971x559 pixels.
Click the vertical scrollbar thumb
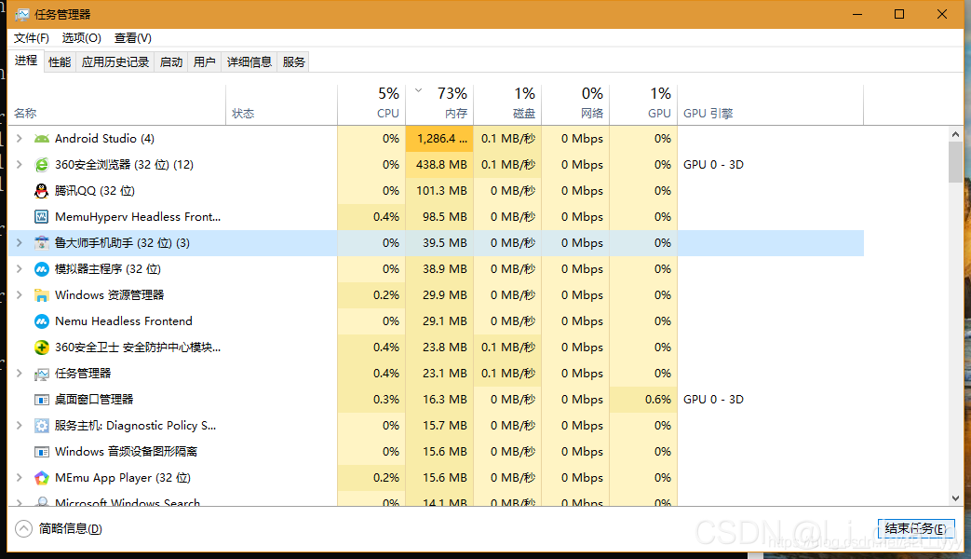tap(955, 162)
